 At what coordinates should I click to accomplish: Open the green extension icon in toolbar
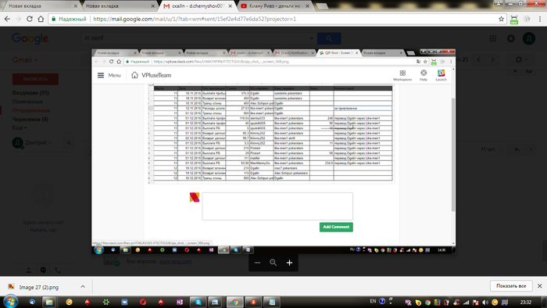(514, 20)
